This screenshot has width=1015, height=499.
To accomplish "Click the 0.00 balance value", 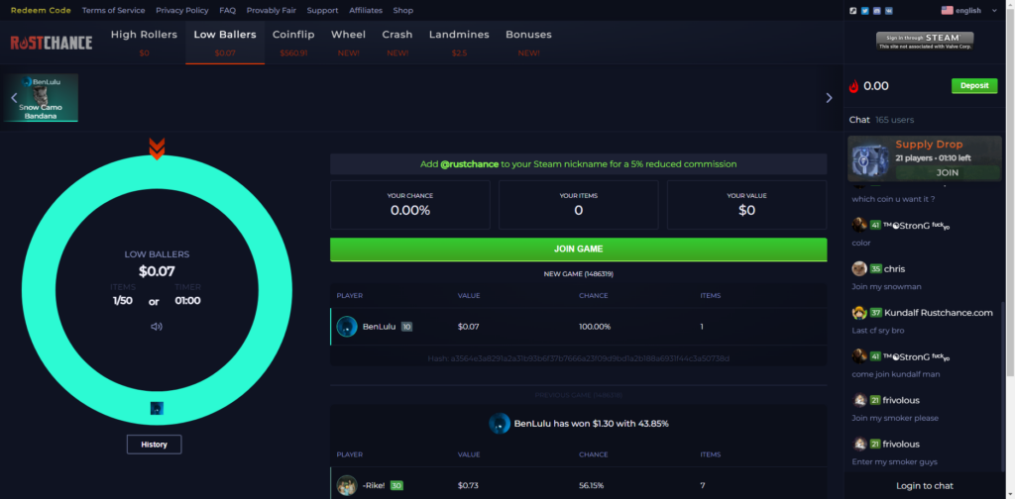I will pyautogui.click(x=876, y=86).
